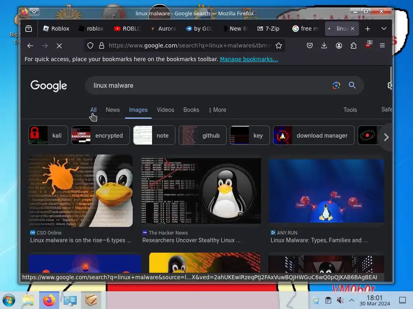Click the Firefox taskbar icon

tap(49, 300)
